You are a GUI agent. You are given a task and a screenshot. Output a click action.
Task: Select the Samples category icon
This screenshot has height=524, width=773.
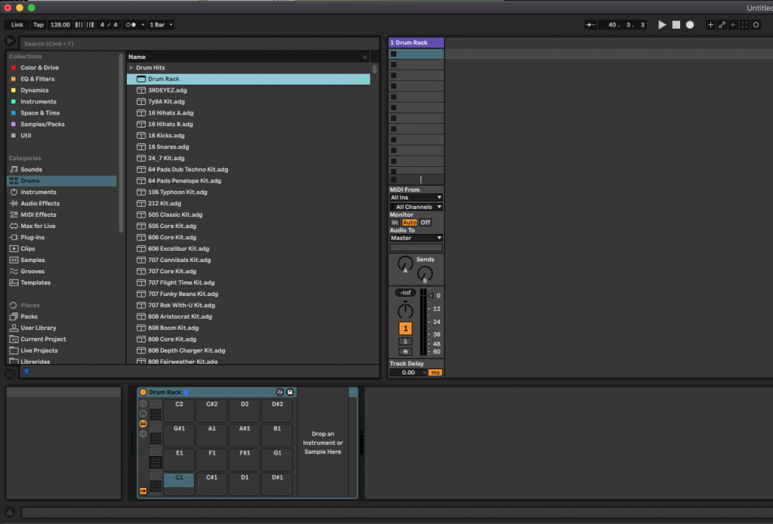coord(14,260)
